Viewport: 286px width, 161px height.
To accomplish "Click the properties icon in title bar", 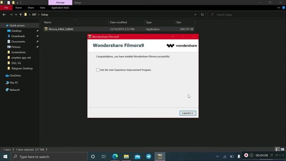I will coord(8,3).
